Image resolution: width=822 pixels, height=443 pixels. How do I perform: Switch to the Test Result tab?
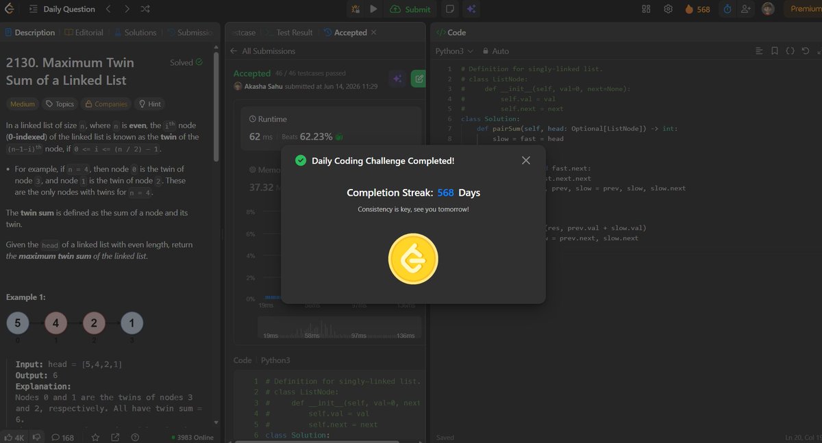289,32
